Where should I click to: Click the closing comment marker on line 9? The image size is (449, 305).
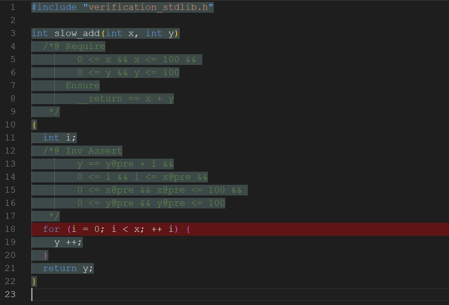pos(54,112)
